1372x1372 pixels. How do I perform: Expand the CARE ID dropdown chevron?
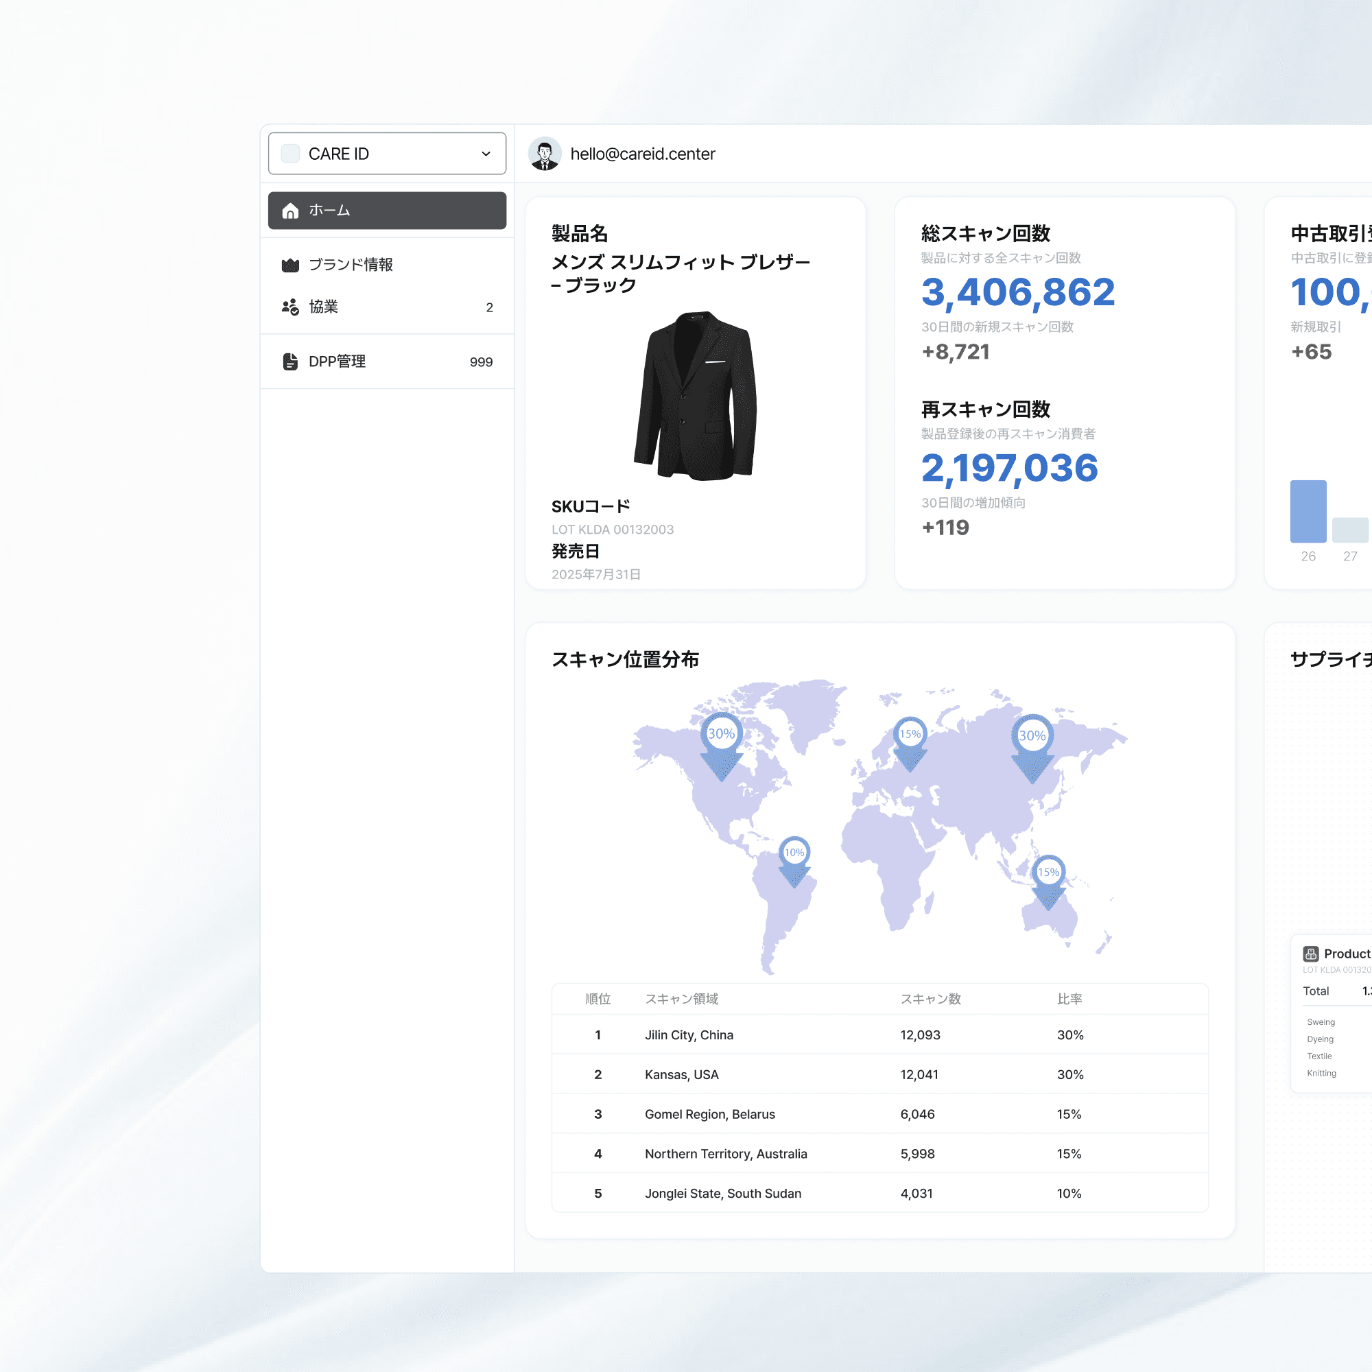pos(486,154)
